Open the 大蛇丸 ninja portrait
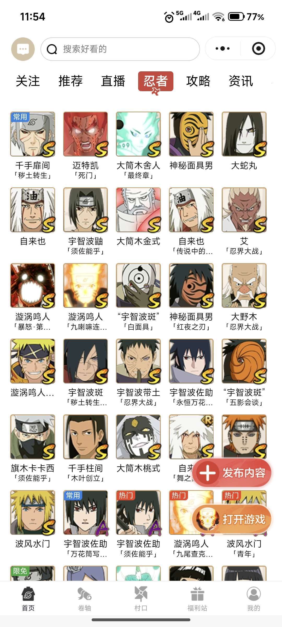Screen dimensions: 282x627 coord(244,134)
